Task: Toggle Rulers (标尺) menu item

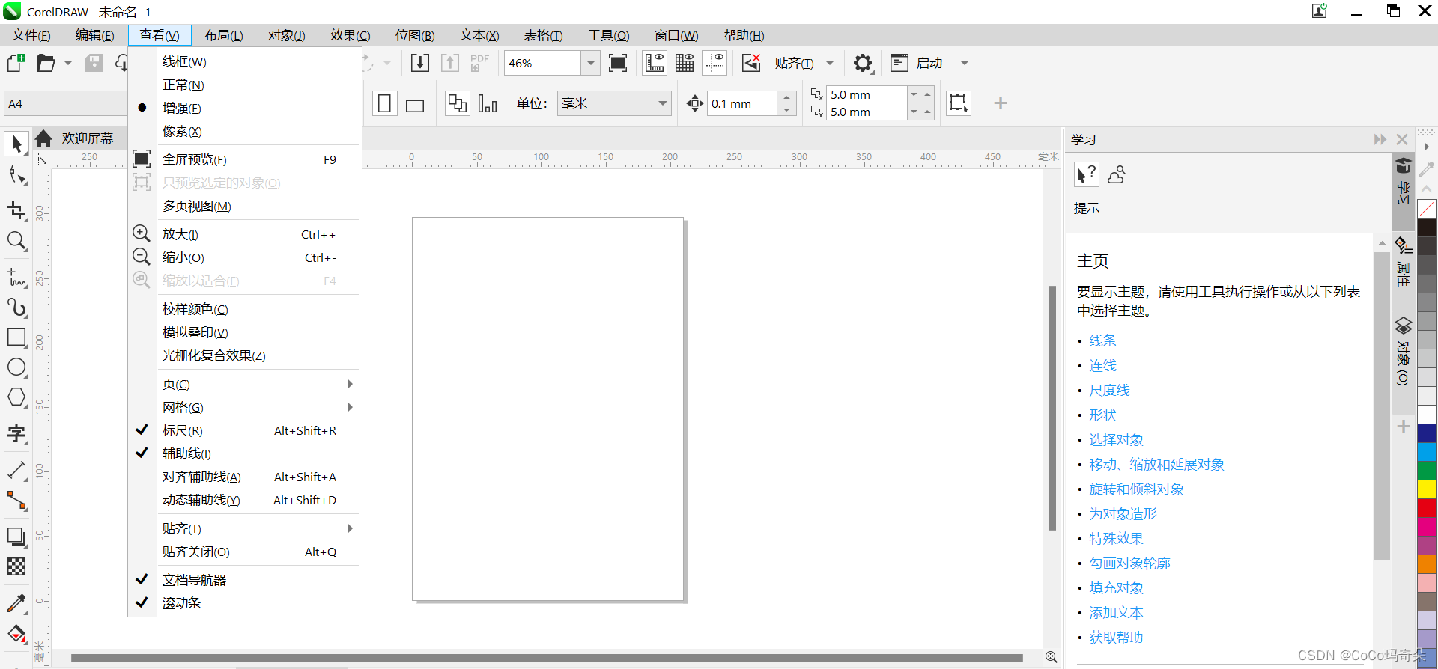Action: point(245,430)
